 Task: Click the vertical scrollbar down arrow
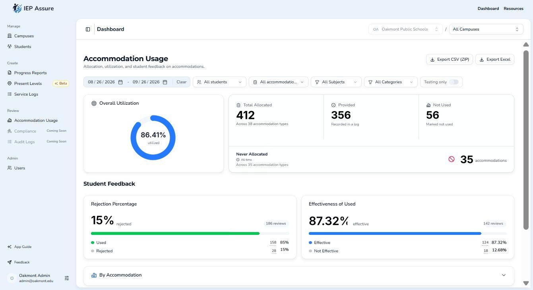(x=526, y=283)
